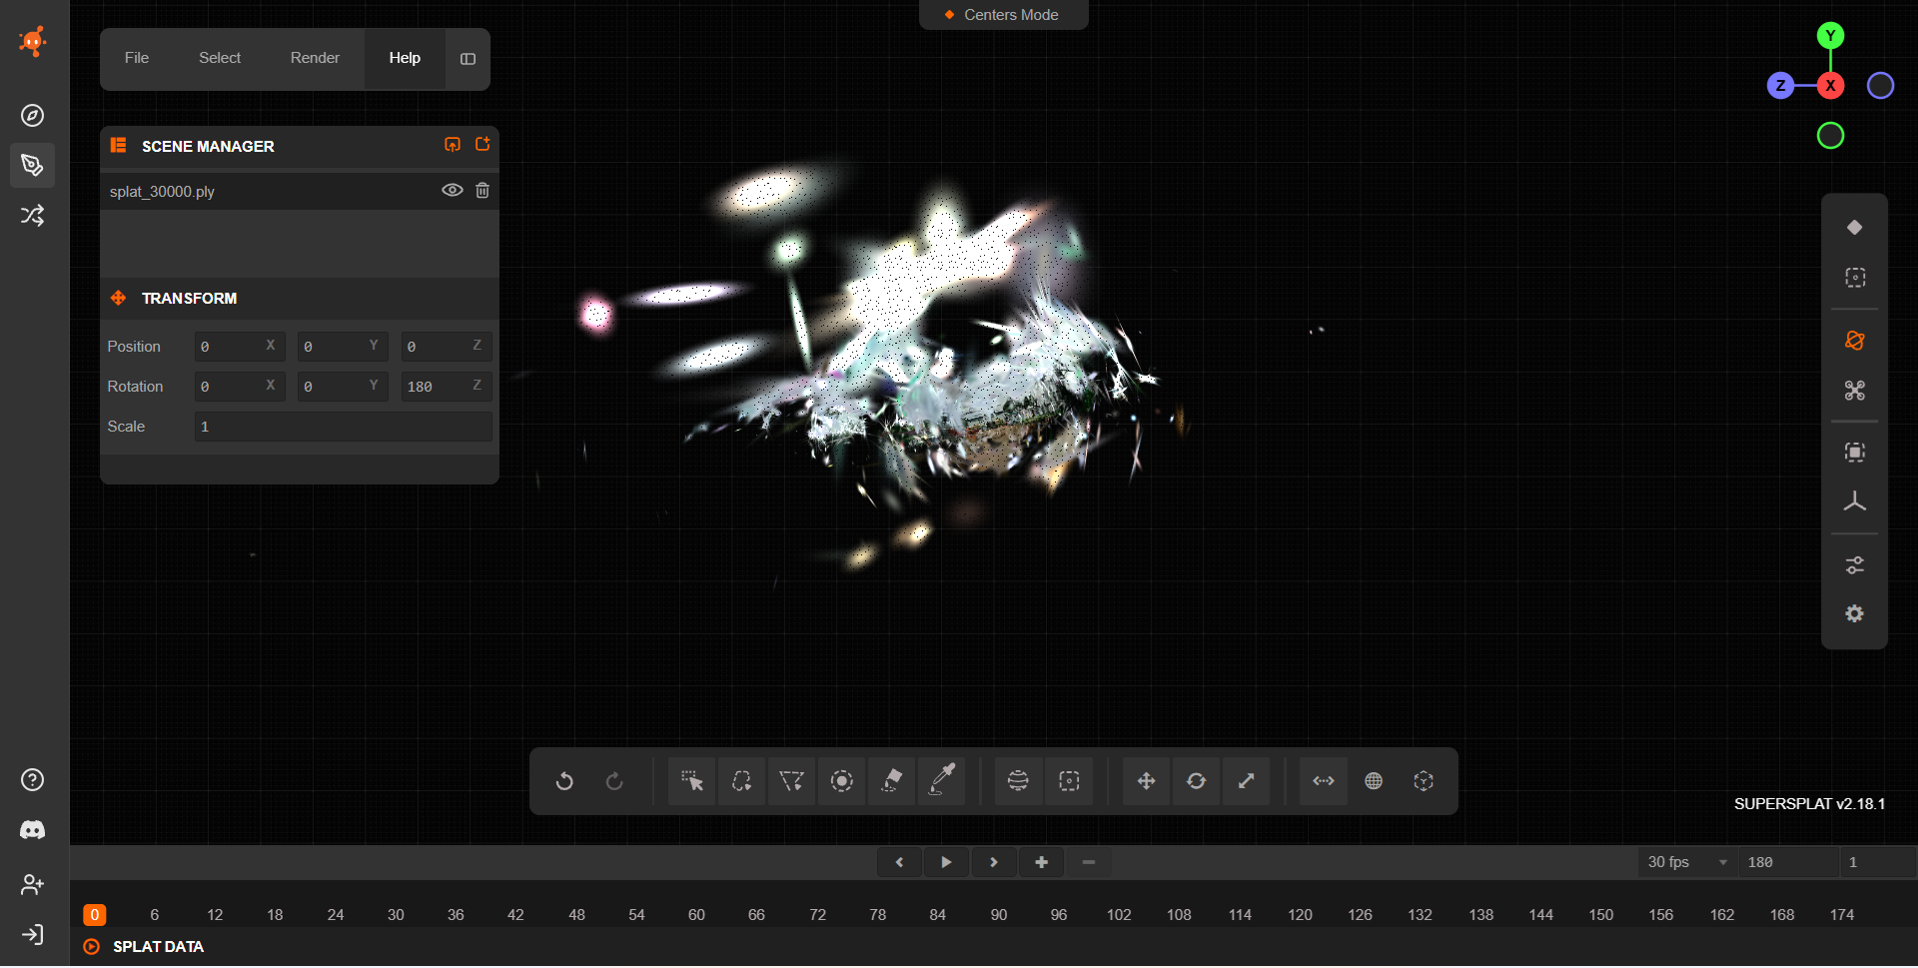Select the Eyedropper selection tool
Image resolution: width=1918 pixels, height=968 pixels.
pos(942,781)
